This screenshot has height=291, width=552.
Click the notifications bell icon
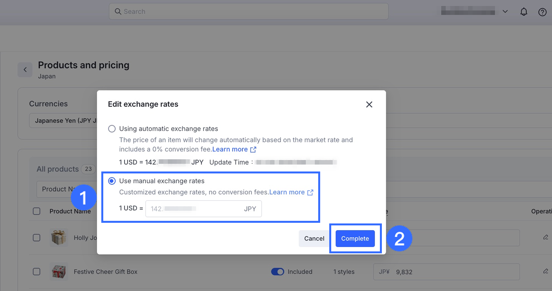[523, 12]
